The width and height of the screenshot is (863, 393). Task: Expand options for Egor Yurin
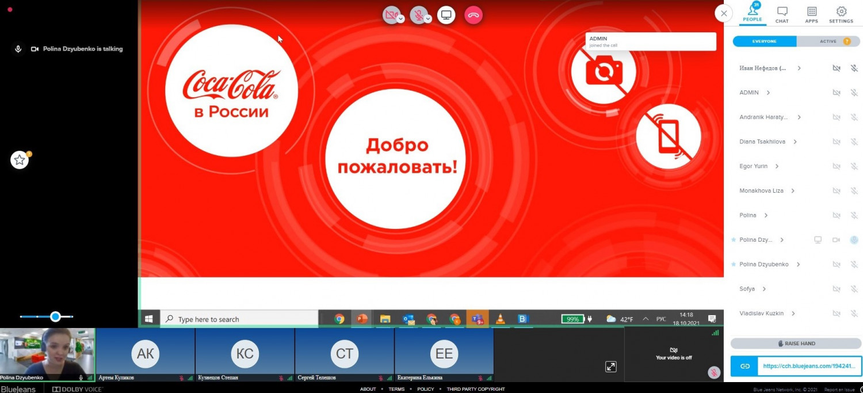[777, 166]
